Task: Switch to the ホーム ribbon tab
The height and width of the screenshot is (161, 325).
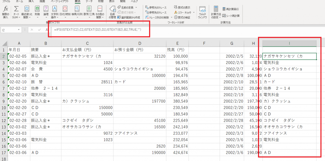Action: [x=19, y=2]
